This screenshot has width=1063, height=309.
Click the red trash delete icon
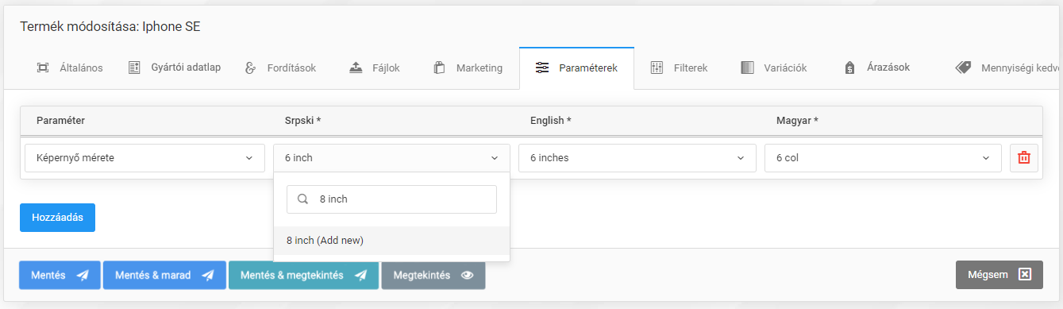coord(1024,158)
